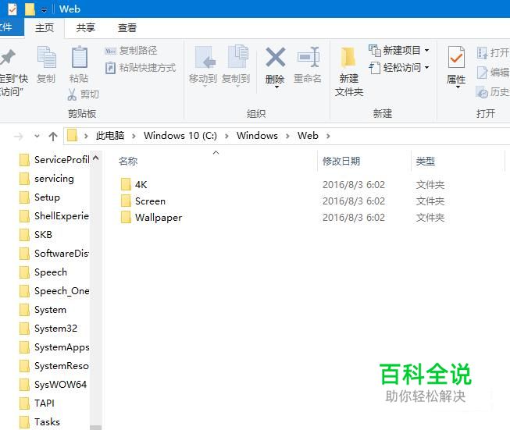Click the History (历史) icon in ribbon
Screen dimensions: 510x430
click(x=482, y=92)
